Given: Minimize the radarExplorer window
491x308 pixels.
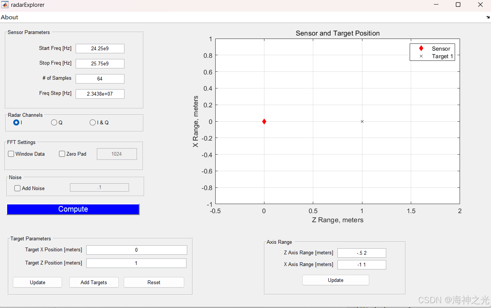Looking at the screenshot, I should click(x=436, y=5).
